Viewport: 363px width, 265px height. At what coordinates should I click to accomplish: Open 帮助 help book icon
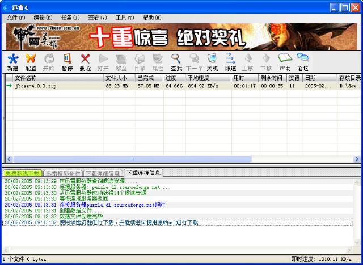pos(285,62)
